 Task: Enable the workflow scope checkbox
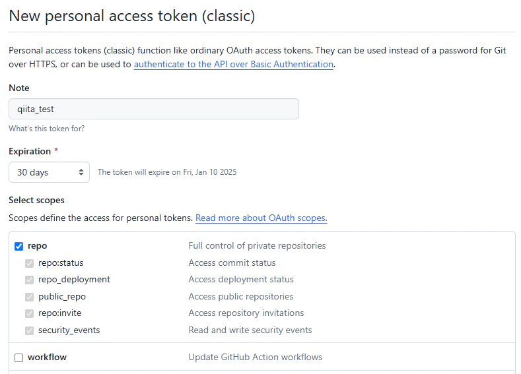coord(19,358)
